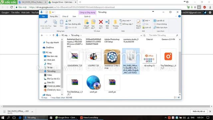Click the Thuộc tính properties icon
213x120 pixels.
[x=138, y=22]
